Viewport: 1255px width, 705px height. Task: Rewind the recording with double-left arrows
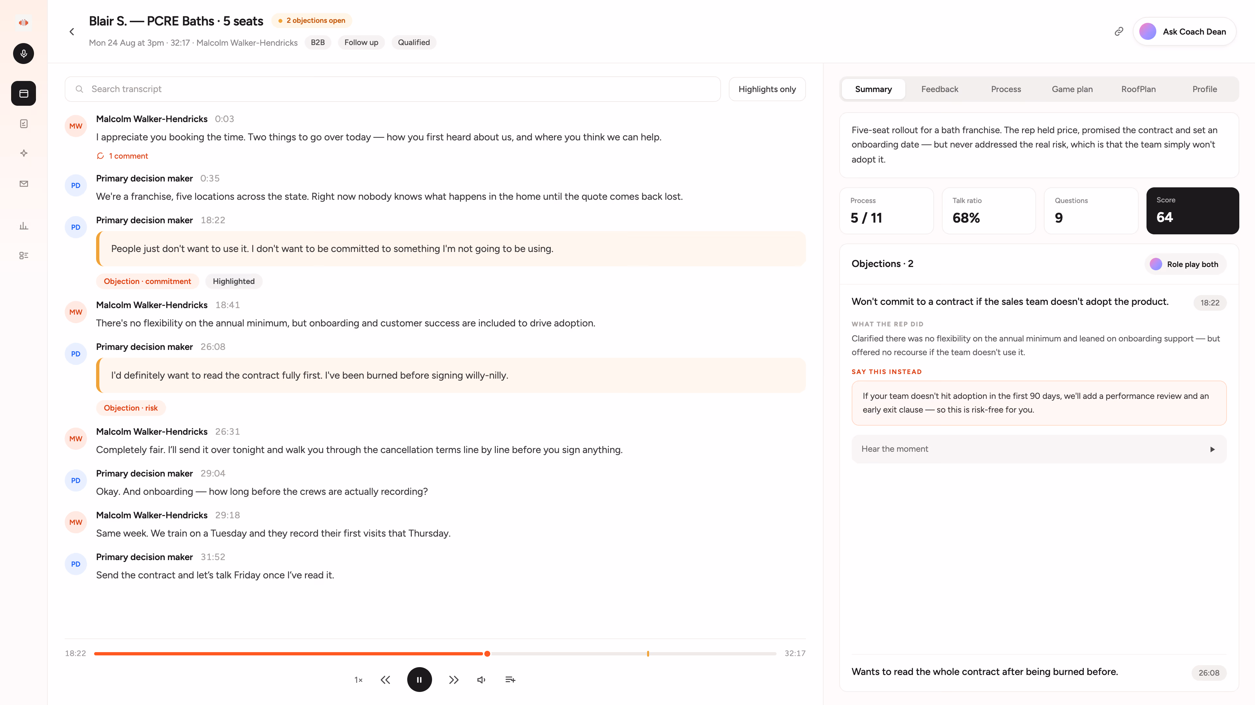coord(385,680)
